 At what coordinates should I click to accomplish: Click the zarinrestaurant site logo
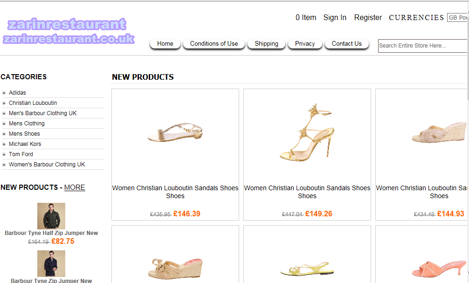coord(69,31)
